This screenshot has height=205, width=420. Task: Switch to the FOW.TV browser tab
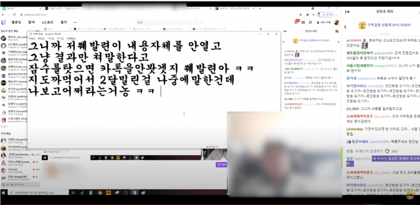pos(234,8)
